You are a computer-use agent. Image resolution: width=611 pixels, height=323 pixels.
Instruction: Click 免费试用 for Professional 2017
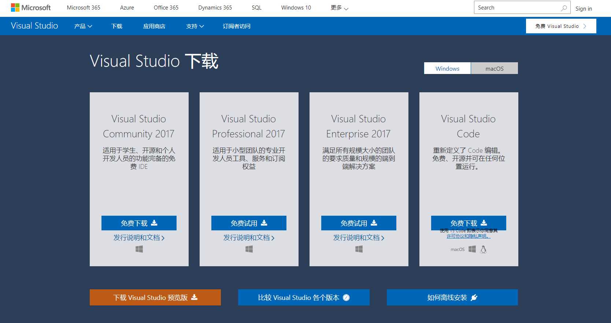[249, 223]
